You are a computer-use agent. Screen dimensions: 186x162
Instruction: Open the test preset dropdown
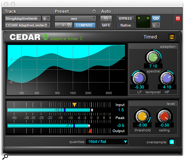(x=75, y=19)
